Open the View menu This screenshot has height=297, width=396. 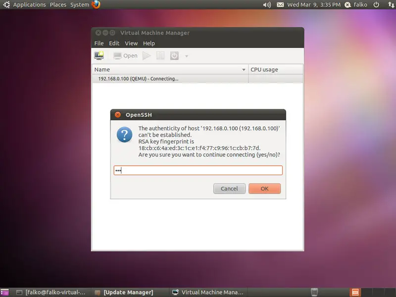pyautogui.click(x=131, y=44)
